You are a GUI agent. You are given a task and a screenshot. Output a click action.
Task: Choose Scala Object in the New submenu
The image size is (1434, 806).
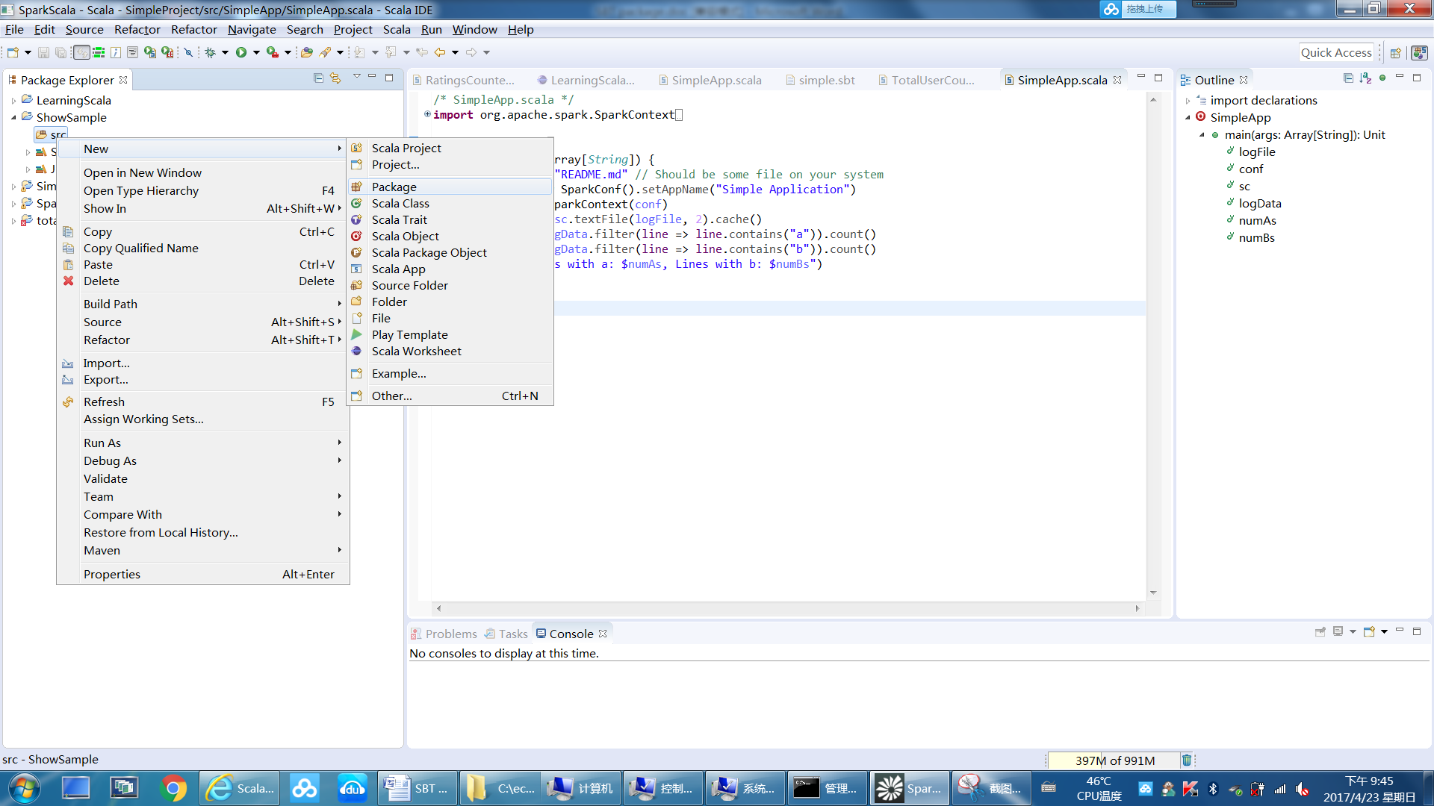[x=450, y=236]
